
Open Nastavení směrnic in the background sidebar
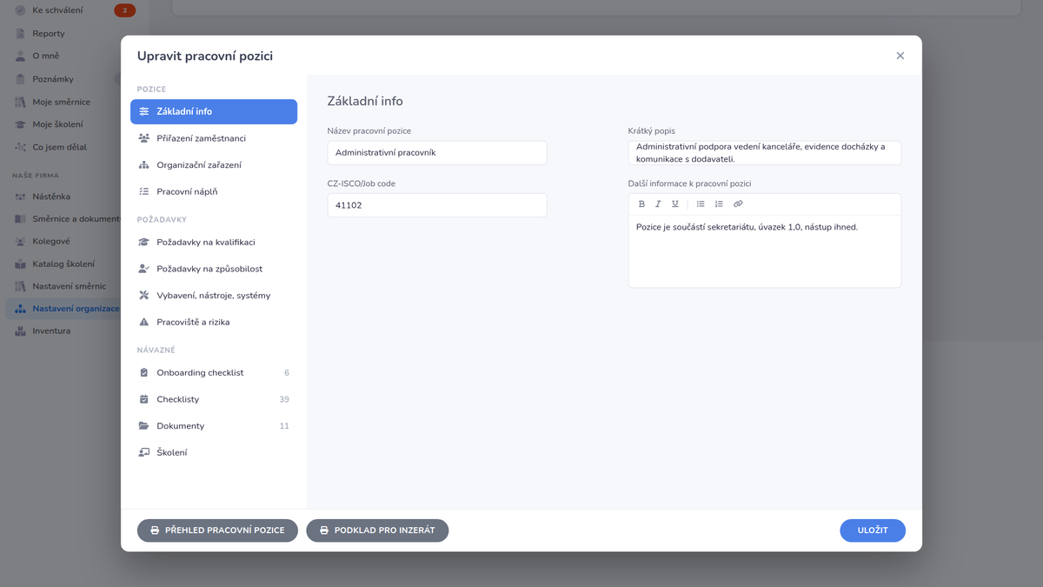tap(70, 286)
